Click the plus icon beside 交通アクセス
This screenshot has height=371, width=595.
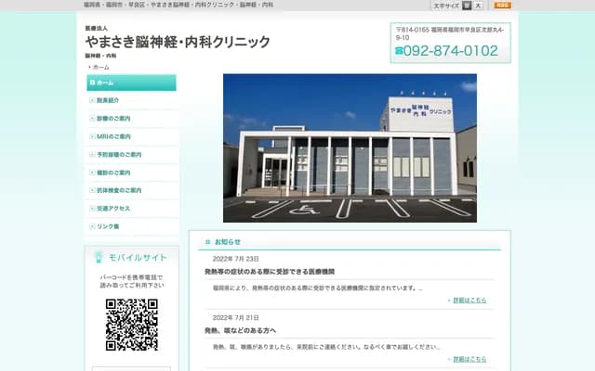point(92,209)
